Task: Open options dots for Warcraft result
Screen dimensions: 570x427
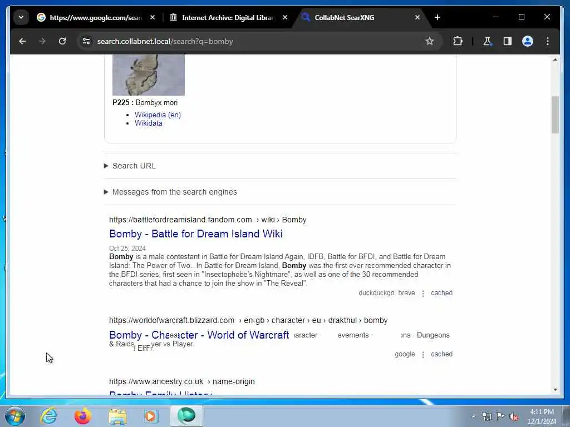Action: (x=423, y=354)
